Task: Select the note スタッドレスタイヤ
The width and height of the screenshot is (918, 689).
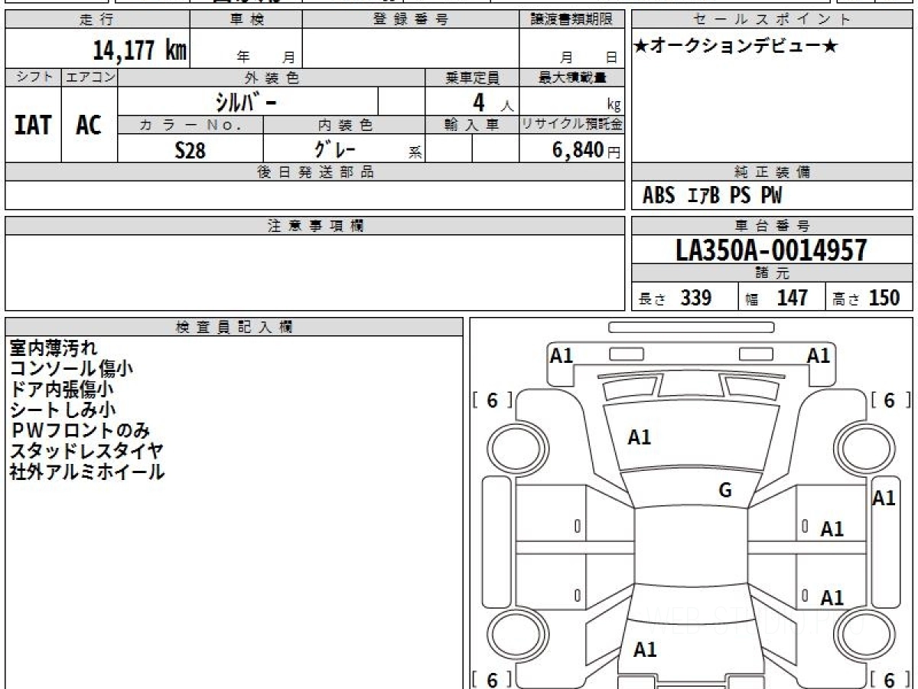Action: click(86, 451)
